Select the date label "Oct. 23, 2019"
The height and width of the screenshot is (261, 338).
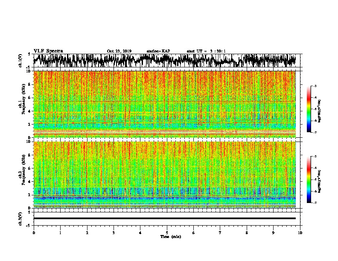[x=119, y=51]
